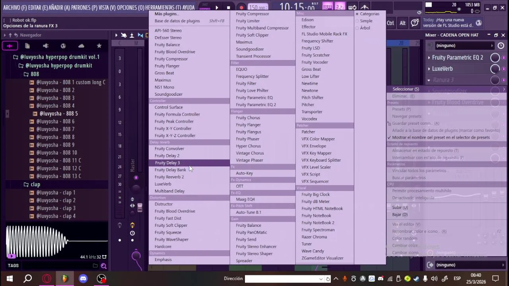
Task: Click Base de datos de plugins entry
Action: [x=177, y=21]
